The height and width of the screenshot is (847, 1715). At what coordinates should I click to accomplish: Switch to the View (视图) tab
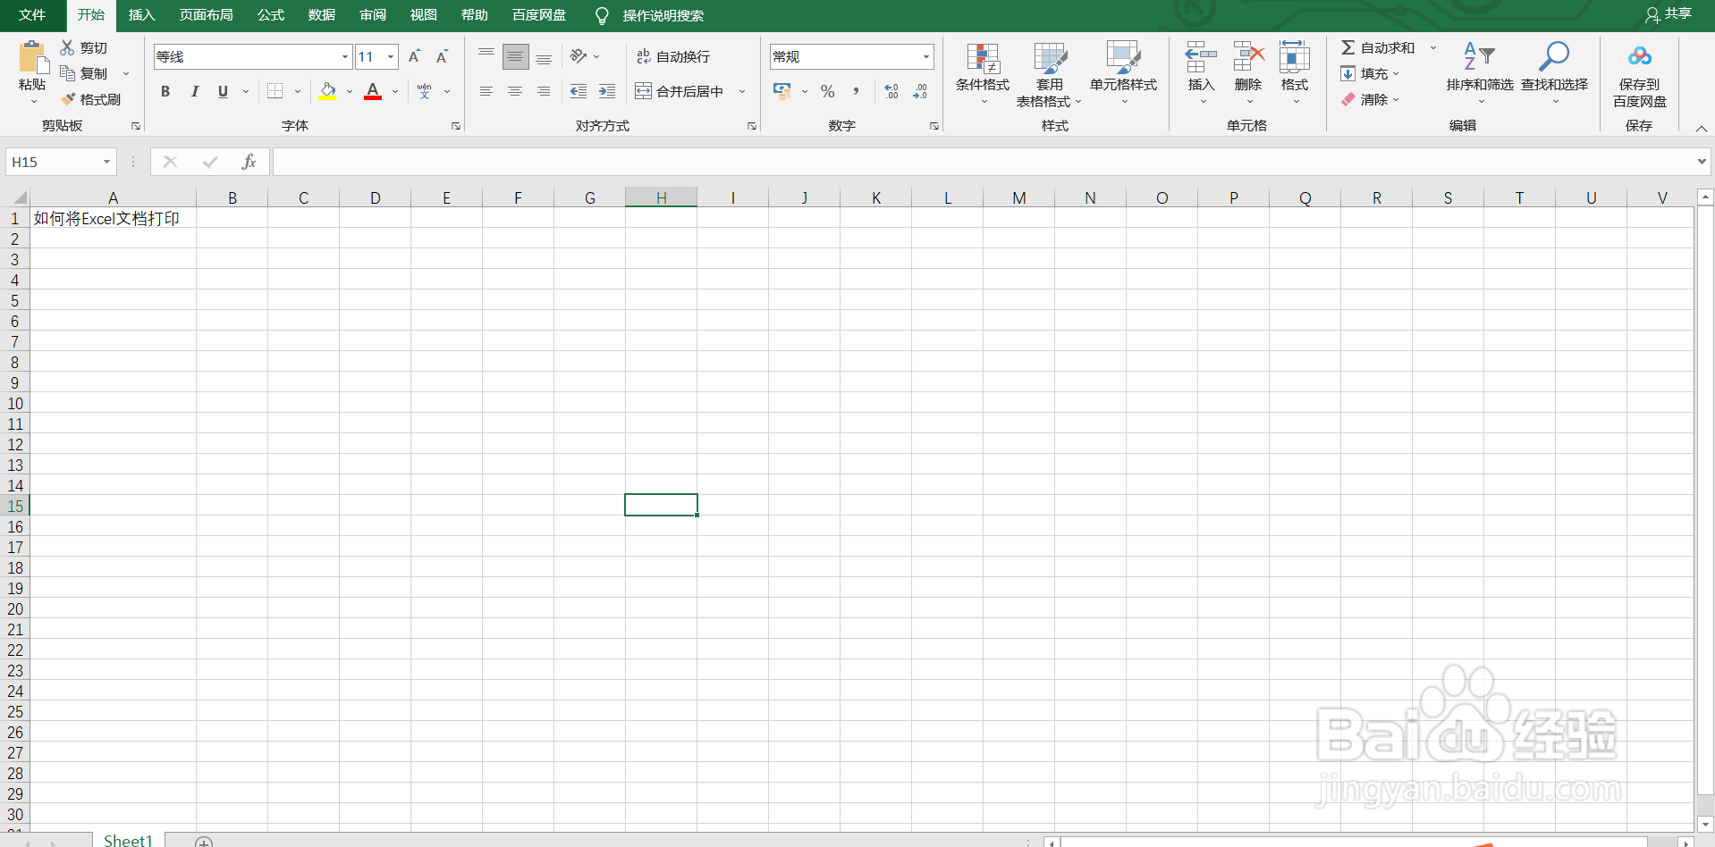pyautogui.click(x=423, y=15)
